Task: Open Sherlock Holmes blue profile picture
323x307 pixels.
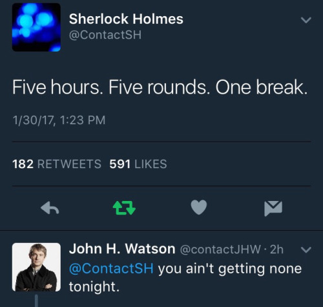Action: tap(36, 27)
